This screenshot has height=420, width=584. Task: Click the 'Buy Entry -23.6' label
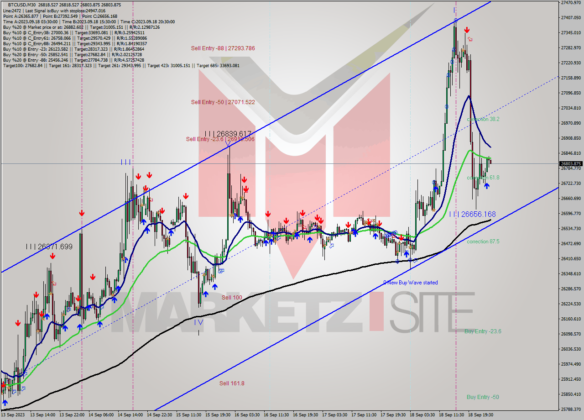[483, 331]
